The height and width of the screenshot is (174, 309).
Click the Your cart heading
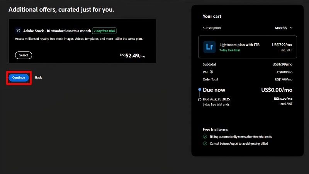coord(212,16)
